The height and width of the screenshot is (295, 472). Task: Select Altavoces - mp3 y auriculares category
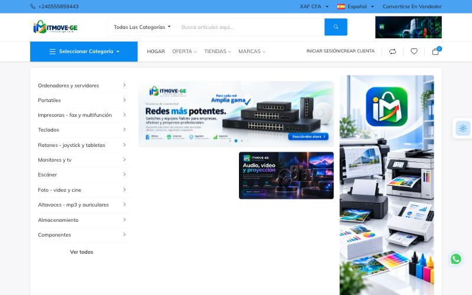(73, 205)
